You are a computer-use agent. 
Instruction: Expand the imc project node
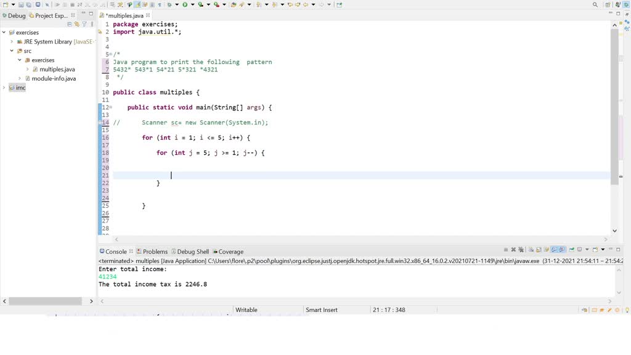4,88
